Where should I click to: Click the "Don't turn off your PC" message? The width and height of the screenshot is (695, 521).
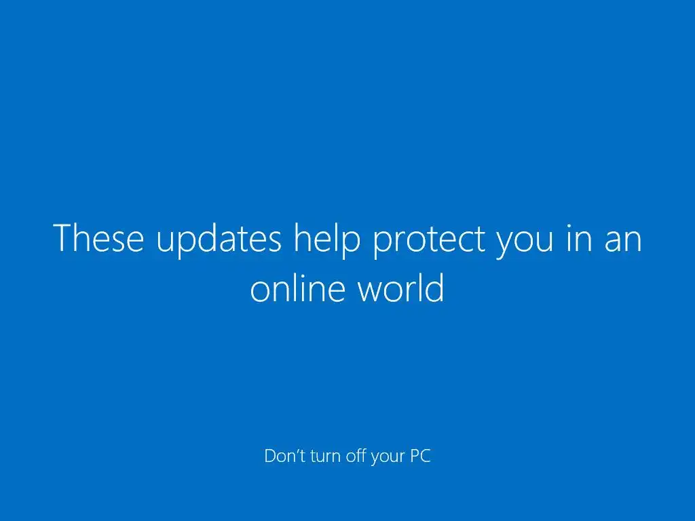pyautogui.click(x=347, y=457)
